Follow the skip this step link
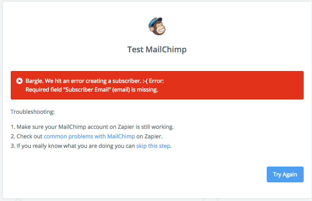Image resolution: width=312 pixels, height=201 pixels. coord(153,146)
